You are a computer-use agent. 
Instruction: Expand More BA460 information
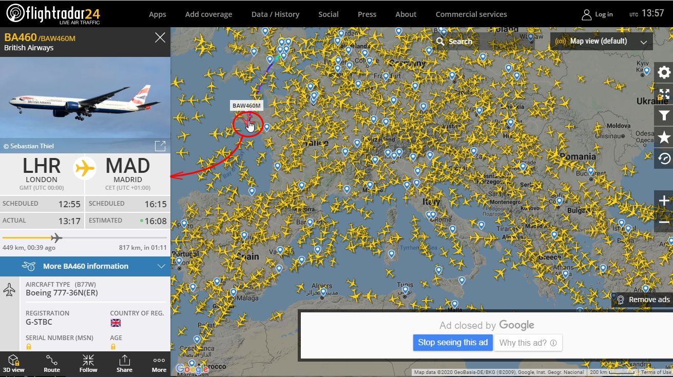[x=85, y=266]
